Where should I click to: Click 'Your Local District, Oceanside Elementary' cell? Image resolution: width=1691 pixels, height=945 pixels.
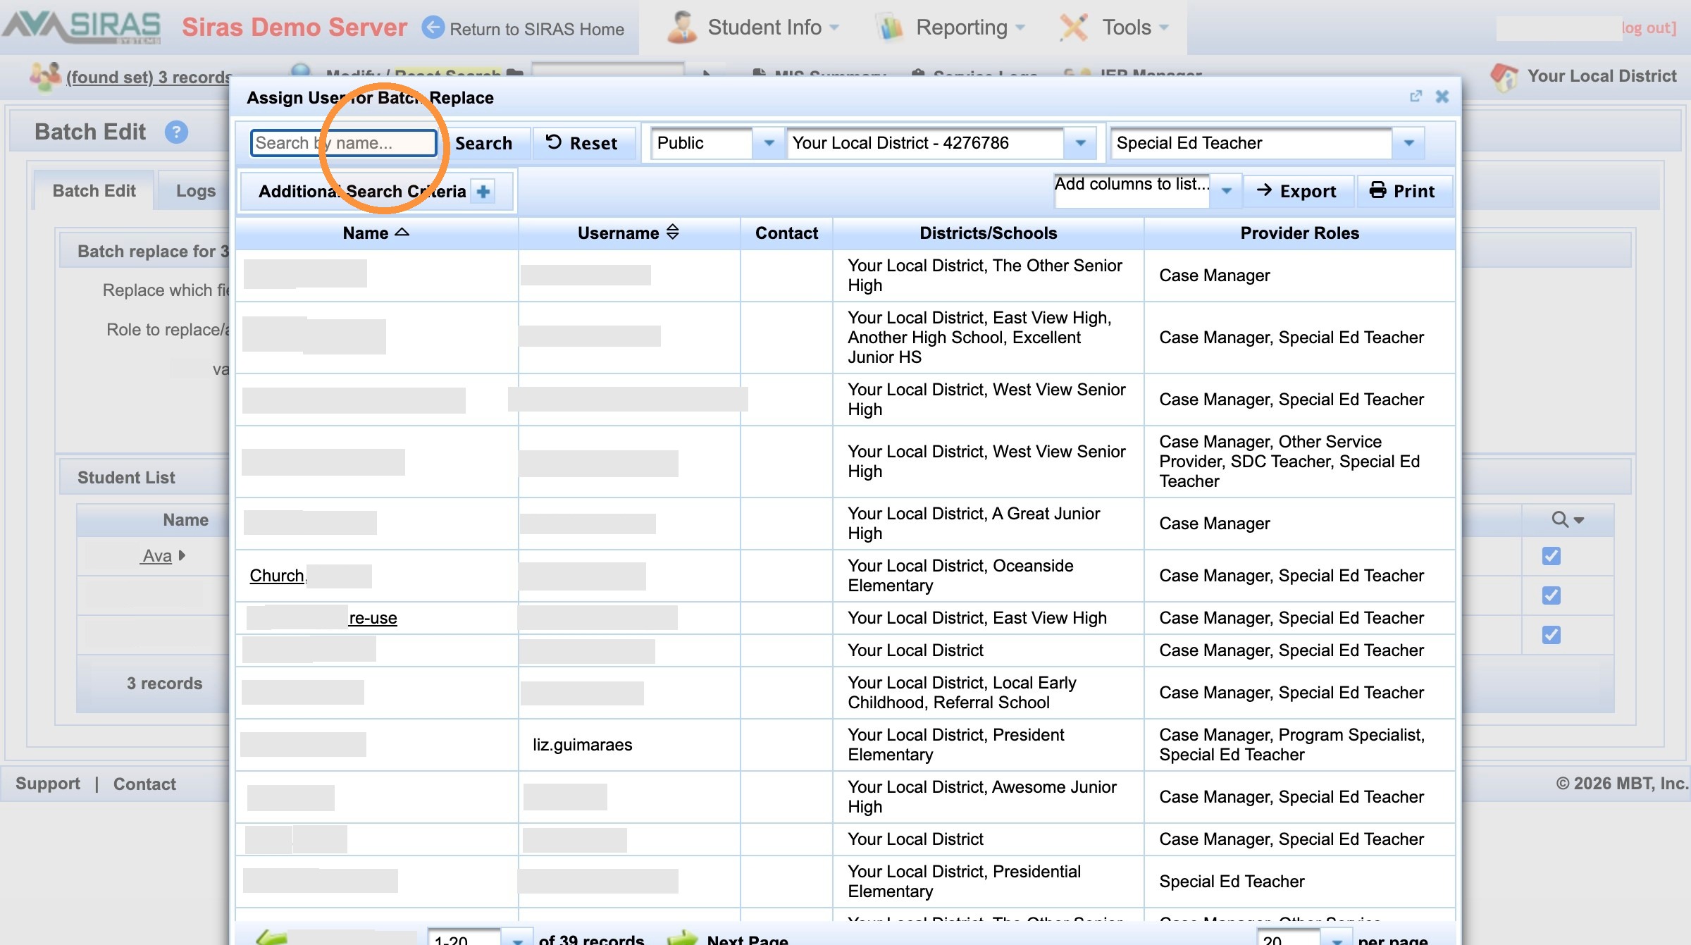pos(988,576)
